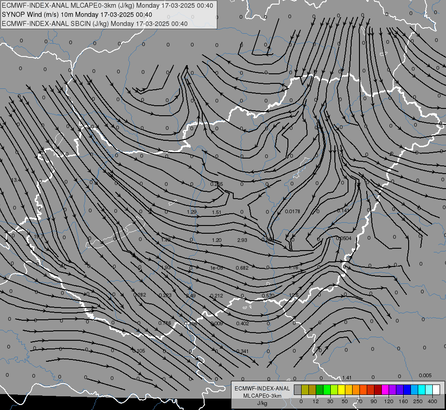The width and height of the screenshot is (446, 410).
Task: Select the pure yellow legend swatch
Action: click(342, 389)
